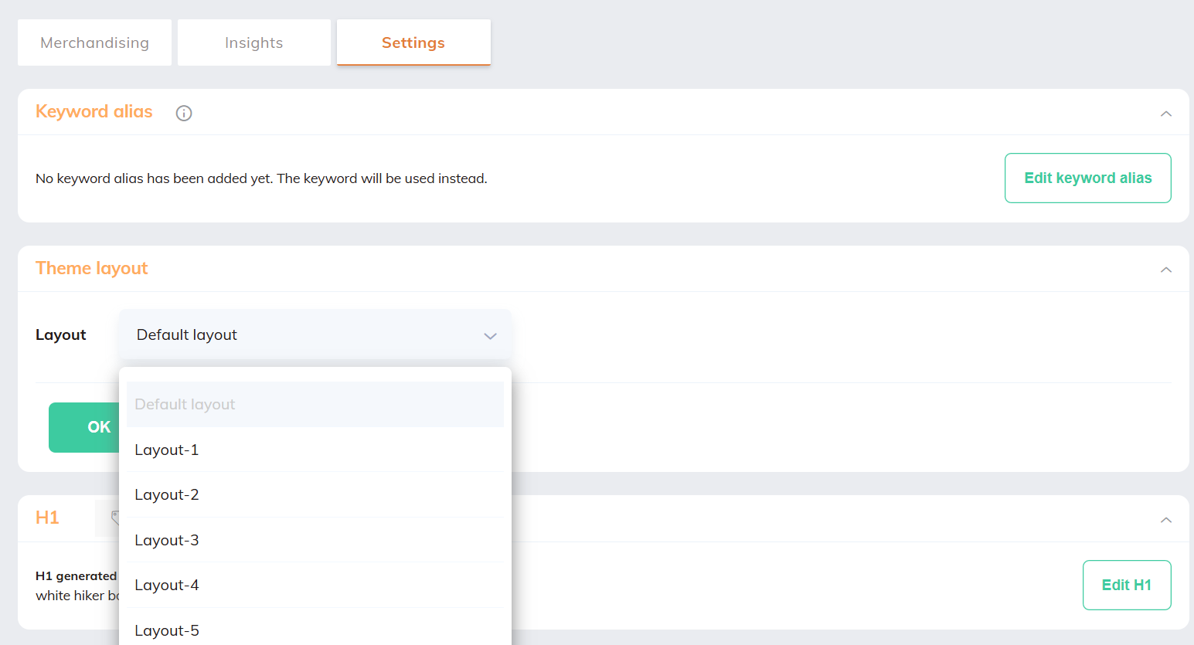This screenshot has width=1194, height=645.
Task: Select the Settings tab
Action: click(x=413, y=42)
